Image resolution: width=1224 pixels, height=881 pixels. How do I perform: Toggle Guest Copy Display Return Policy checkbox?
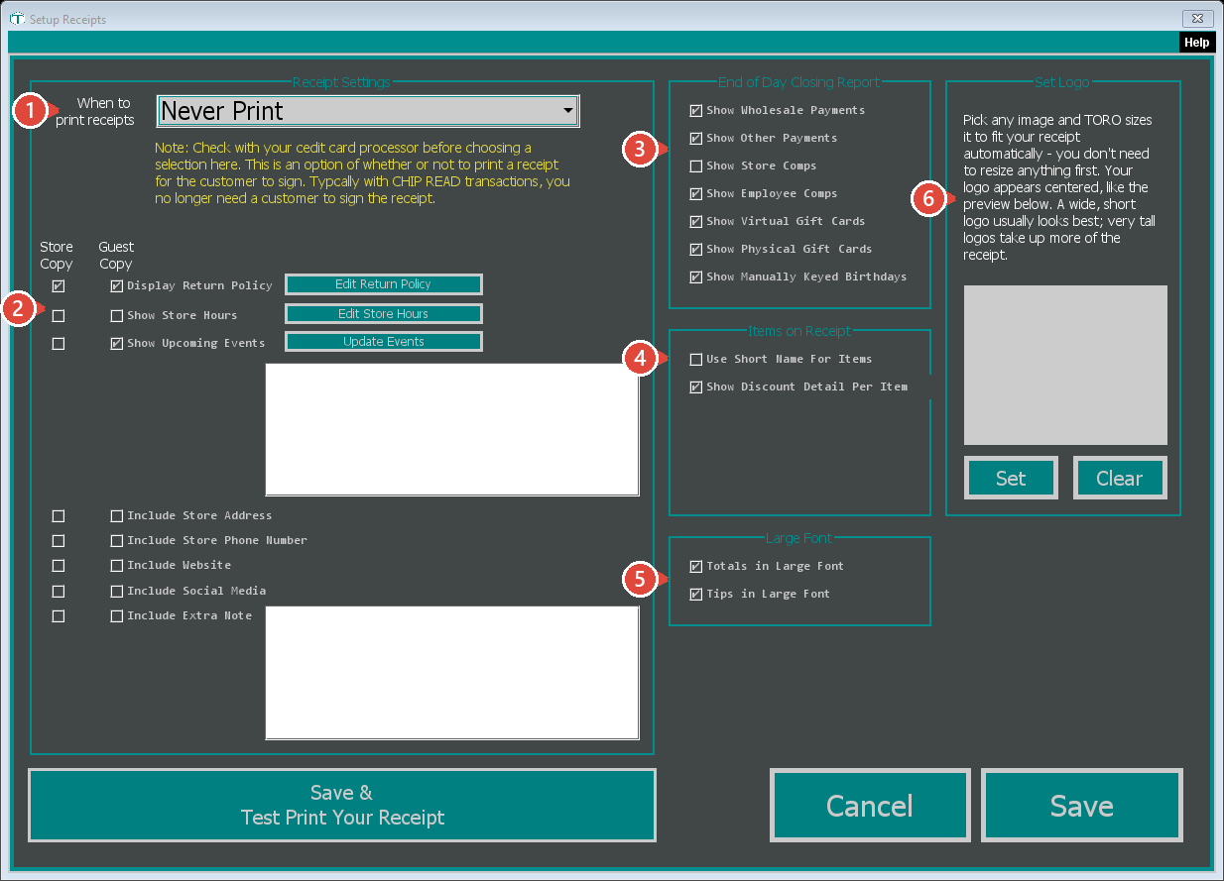pos(117,286)
